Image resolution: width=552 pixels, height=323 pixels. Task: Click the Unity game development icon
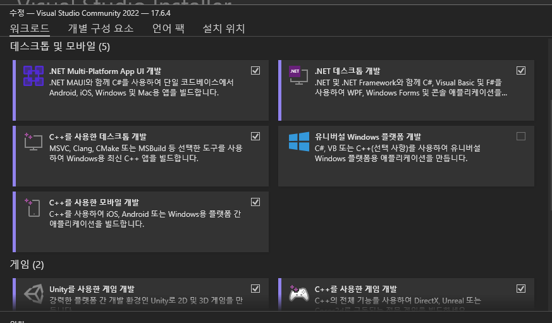point(34,293)
